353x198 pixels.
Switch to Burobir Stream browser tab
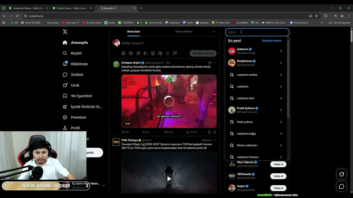pyautogui.click(x=72, y=8)
